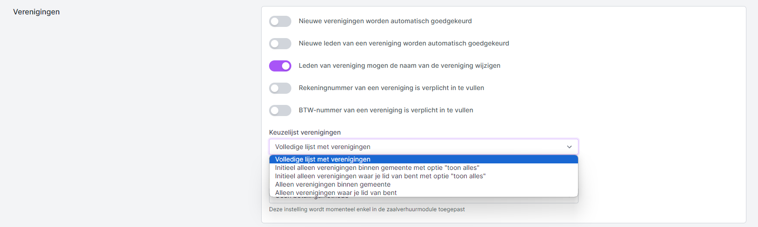The height and width of the screenshot is (227, 758).
Task: Click the "Verenigingen" section heading
Action: coord(36,12)
